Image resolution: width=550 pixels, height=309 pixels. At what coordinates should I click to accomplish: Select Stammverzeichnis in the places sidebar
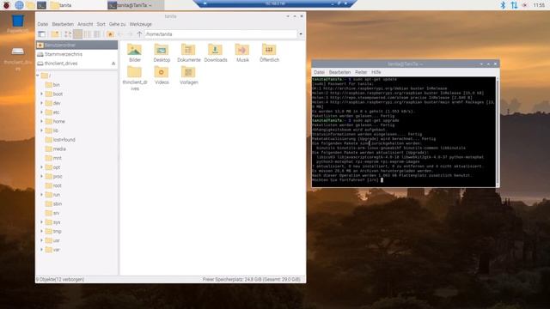(x=76, y=54)
